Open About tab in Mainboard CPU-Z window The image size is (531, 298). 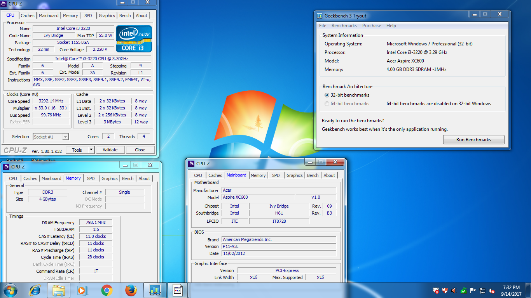tap(329, 175)
